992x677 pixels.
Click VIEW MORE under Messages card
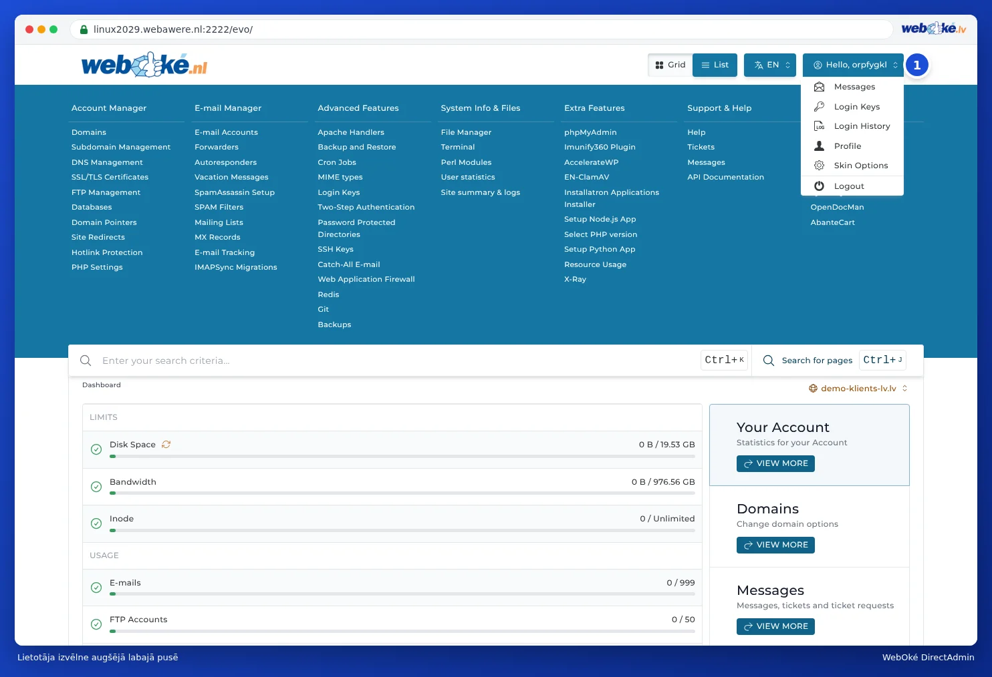click(775, 626)
